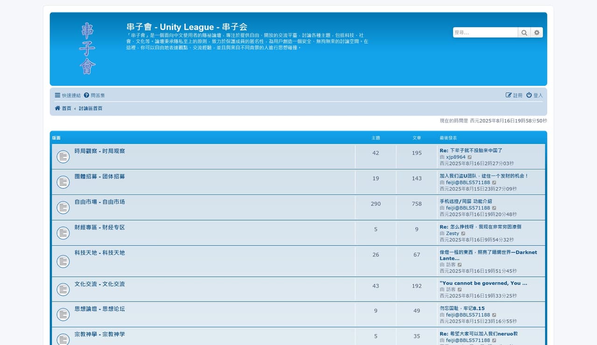Screen dimensions: 597x345
Task: View latest post icon in 文化交流 row
Action: [460, 290]
